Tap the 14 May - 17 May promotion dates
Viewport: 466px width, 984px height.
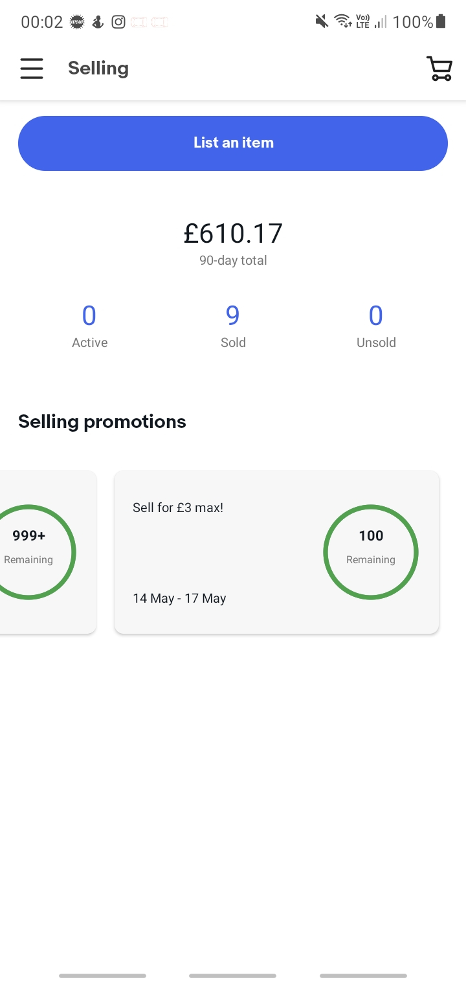pyautogui.click(x=179, y=598)
